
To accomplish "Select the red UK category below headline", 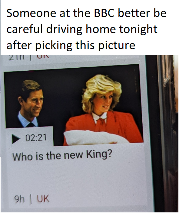I will pos(43,199).
